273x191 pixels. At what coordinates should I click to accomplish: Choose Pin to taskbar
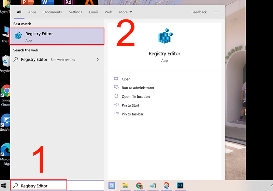click(x=132, y=114)
